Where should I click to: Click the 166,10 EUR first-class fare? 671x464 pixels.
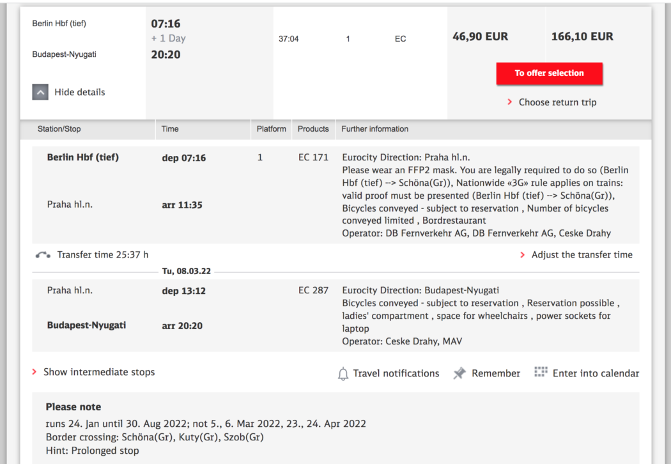[583, 37]
